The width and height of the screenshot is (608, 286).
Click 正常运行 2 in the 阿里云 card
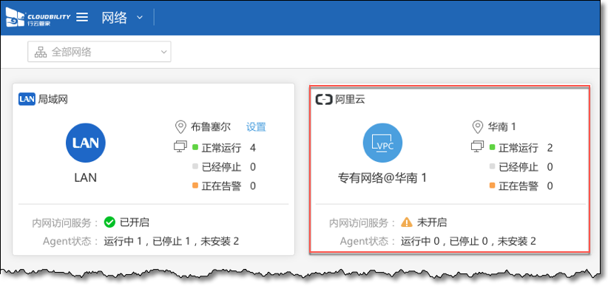click(x=521, y=148)
